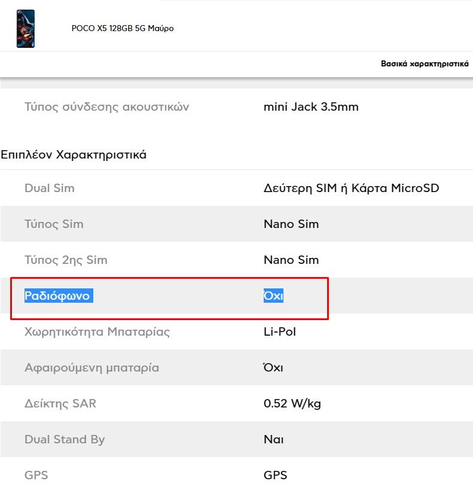Screen dimensions: 473x496
Task: Click the highlighted Όχι value for Ραδιόφωνο
Action: (273, 296)
